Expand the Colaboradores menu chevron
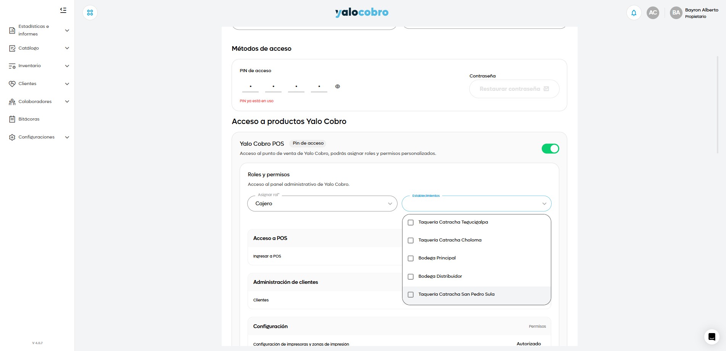726x351 pixels. 67,101
